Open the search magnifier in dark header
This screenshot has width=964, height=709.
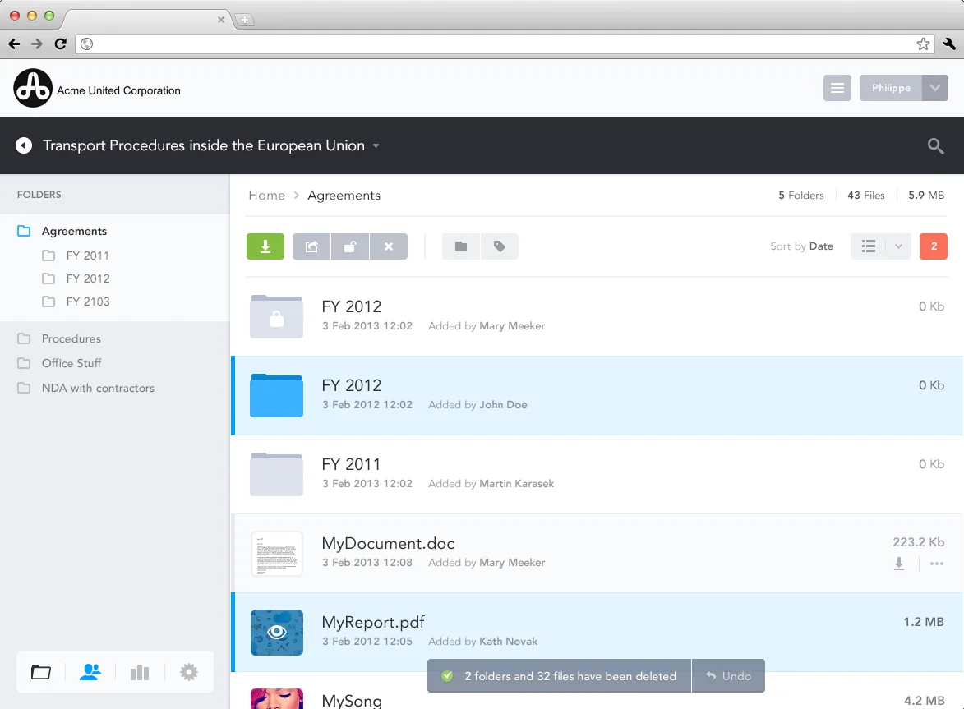pyautogui.click(x=935, y=145)
